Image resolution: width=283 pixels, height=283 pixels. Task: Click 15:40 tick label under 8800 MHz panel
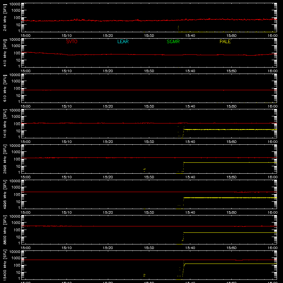[x=190, y=248]
